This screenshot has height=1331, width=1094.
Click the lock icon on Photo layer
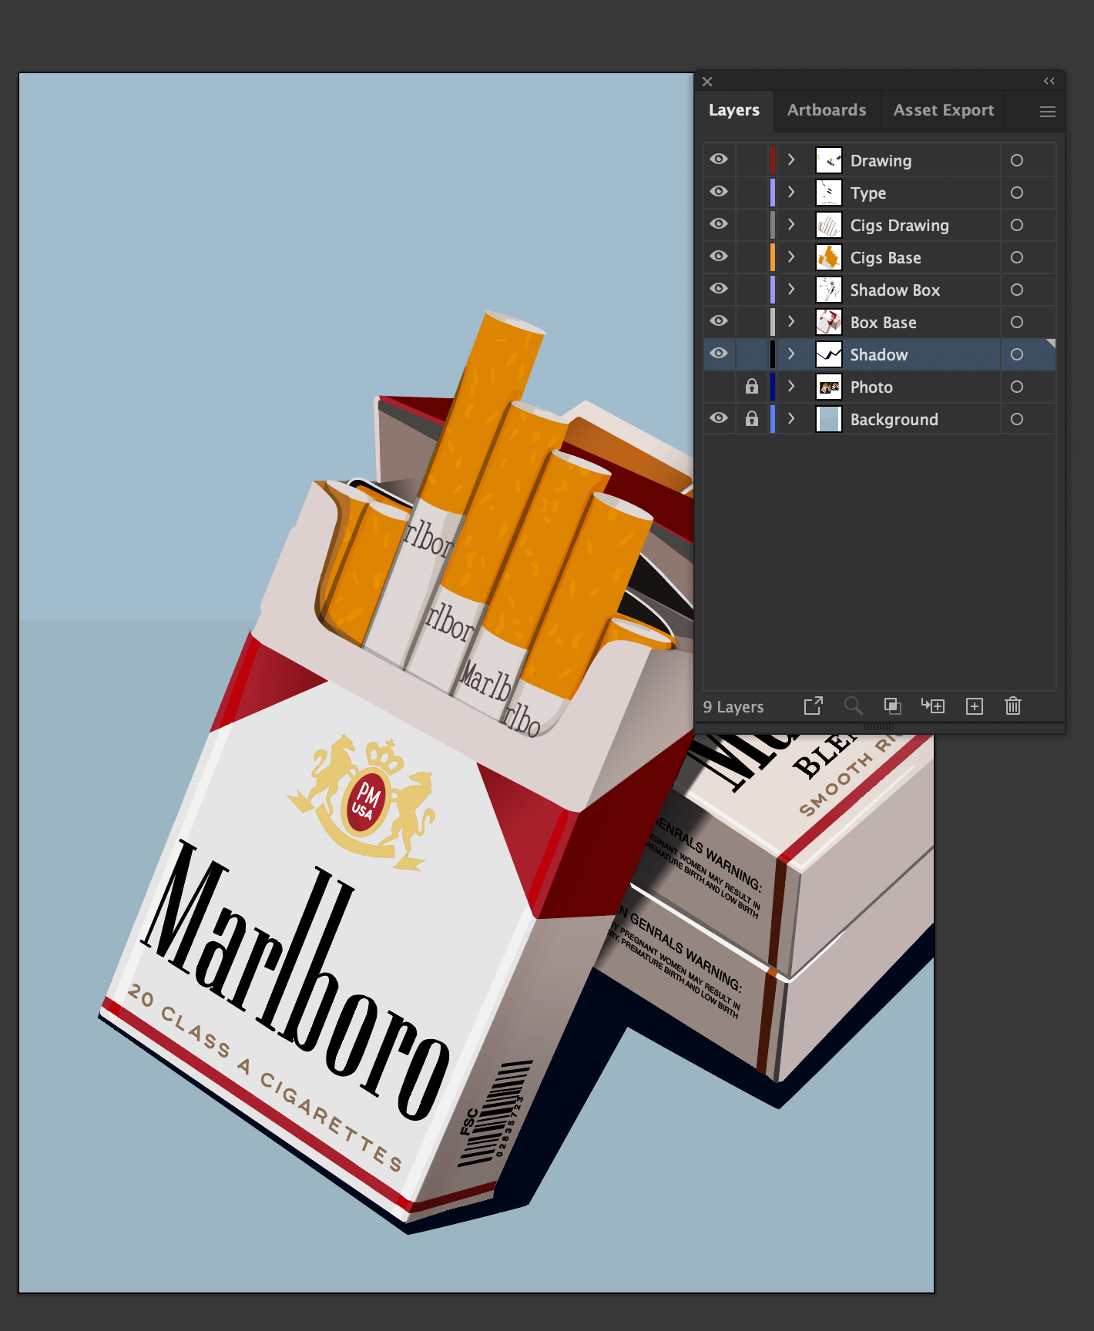pyautogui.click(x=752, y=387)
